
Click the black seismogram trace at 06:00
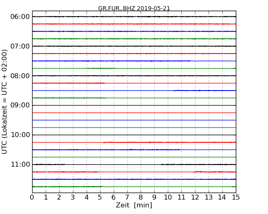134,16
